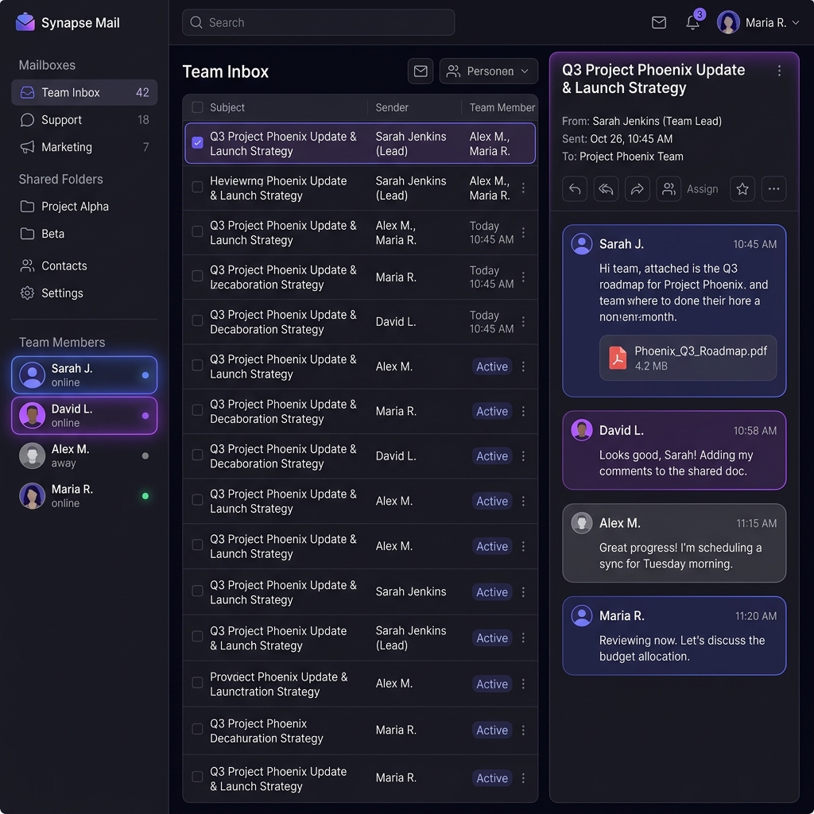Click Alex M. avatar in conversation message

(x=581, y=523)
